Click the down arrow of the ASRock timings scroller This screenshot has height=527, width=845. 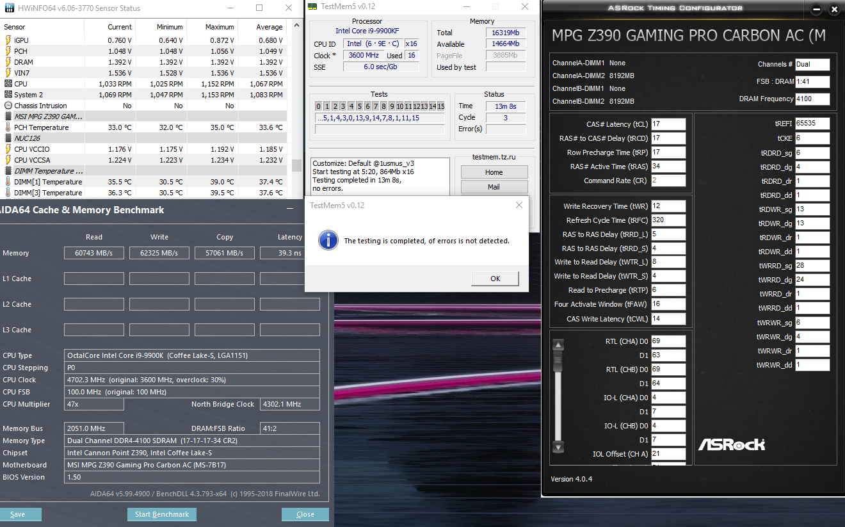[x=558, y=447]
